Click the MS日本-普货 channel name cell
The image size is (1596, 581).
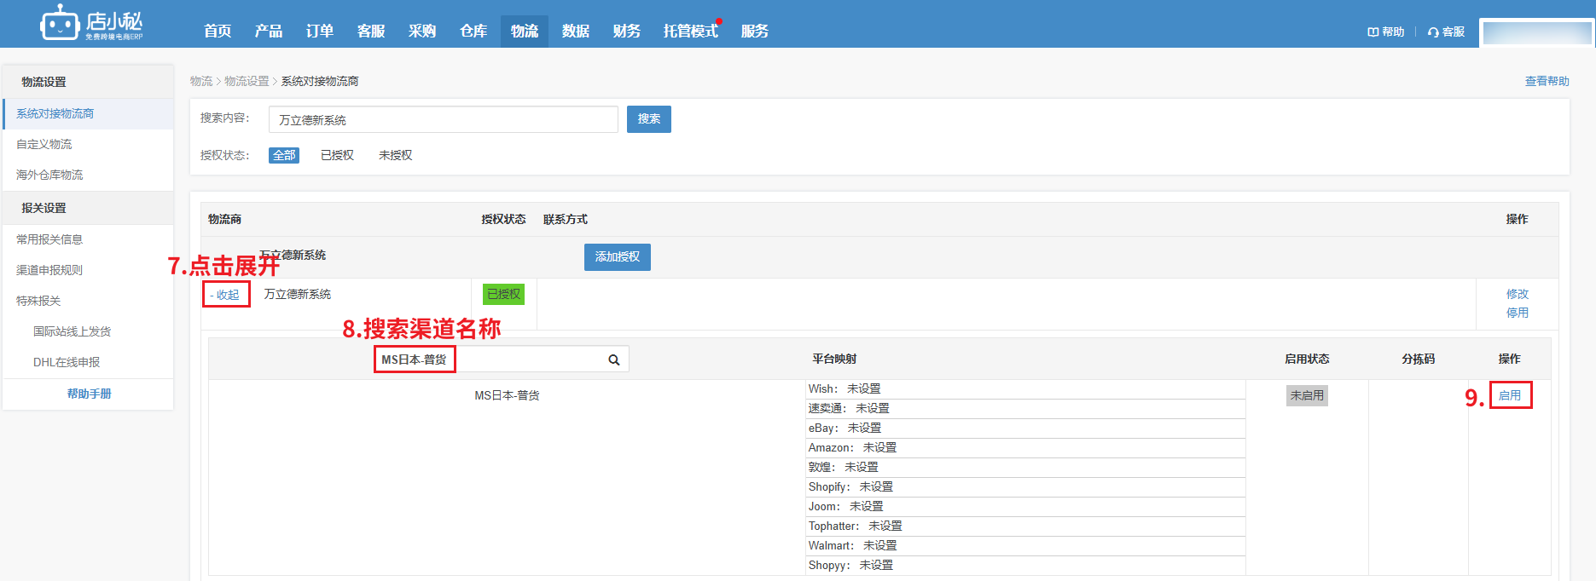coord(507,395)
